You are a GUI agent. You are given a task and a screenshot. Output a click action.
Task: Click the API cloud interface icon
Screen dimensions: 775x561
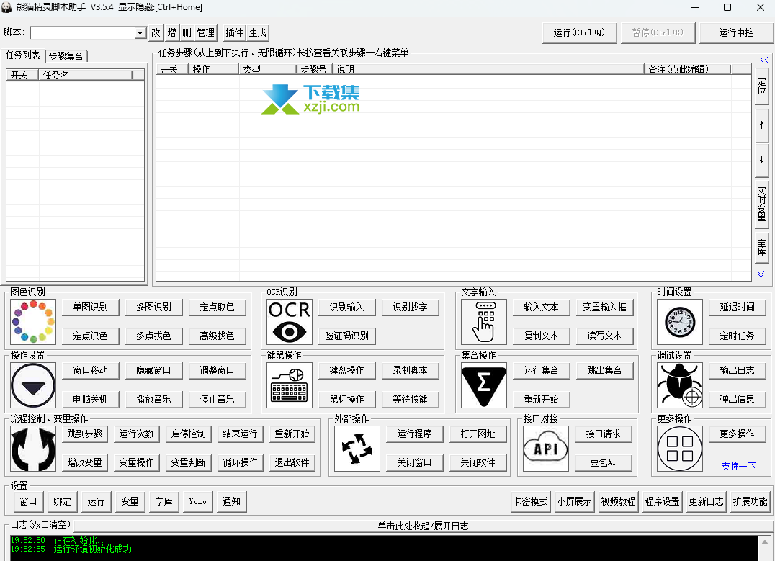pos(545,449)
